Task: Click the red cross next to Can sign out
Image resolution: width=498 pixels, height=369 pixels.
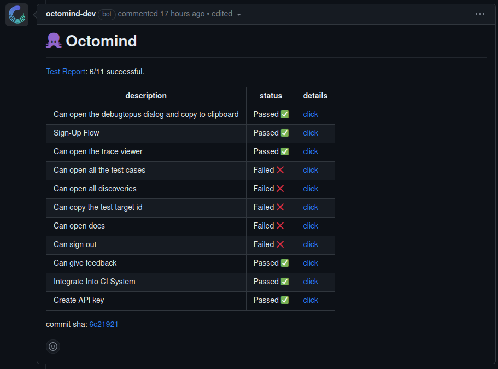Action: (282, 244)
